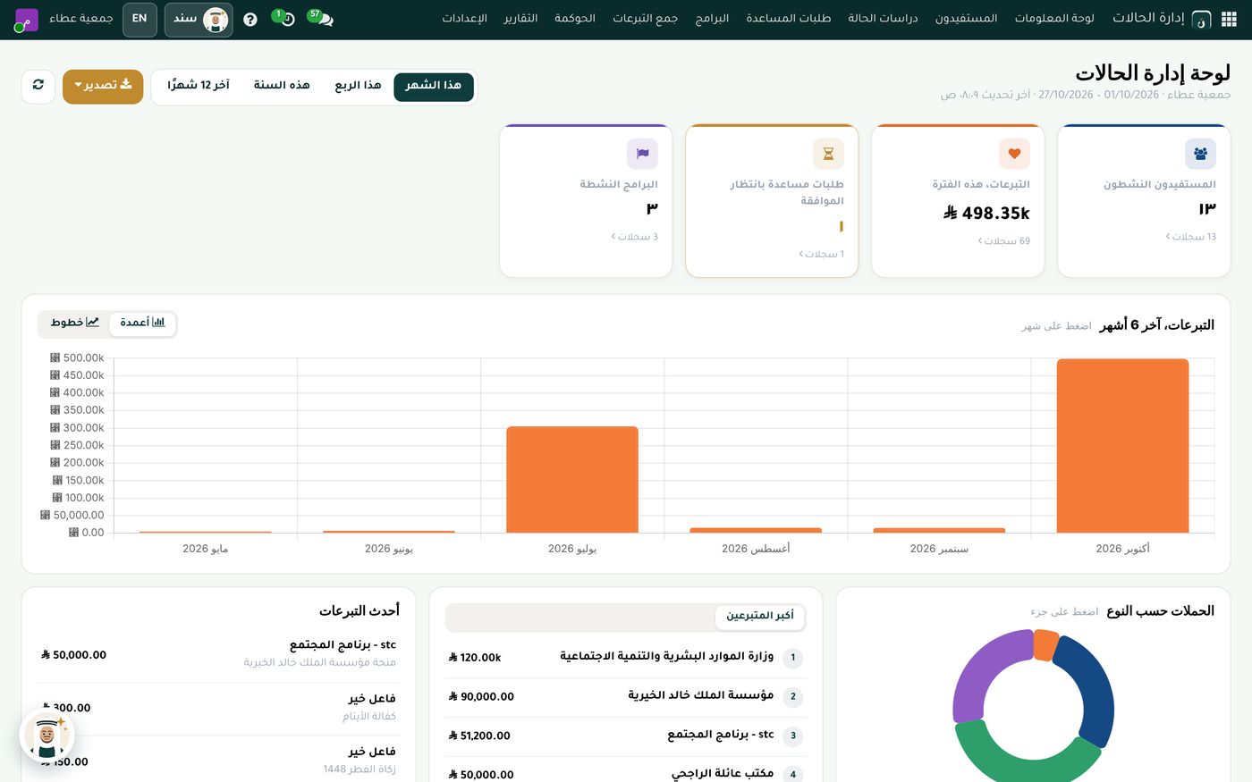Open the طلبات المساعدة menu
Image resolution: width=1252 pixels, height=782 pixels.
789,19
